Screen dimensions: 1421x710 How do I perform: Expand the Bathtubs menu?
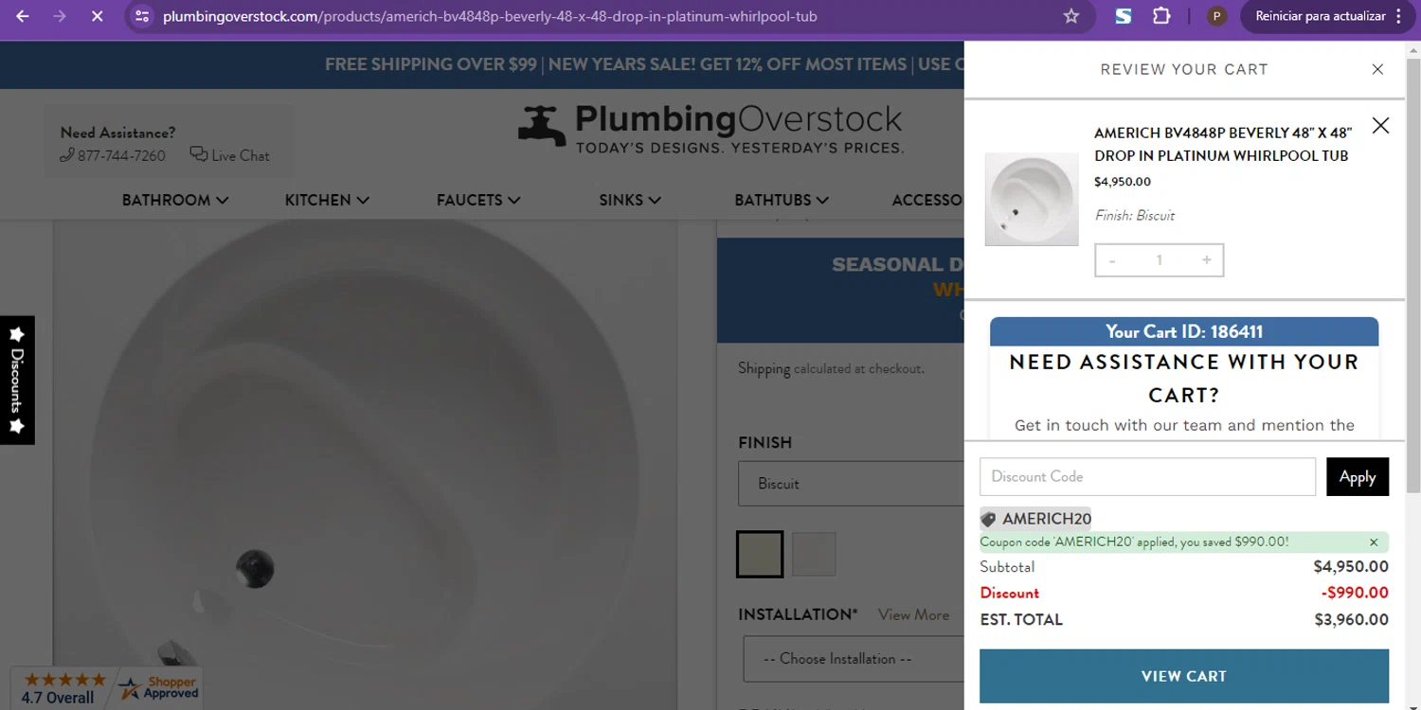(782, 200)
